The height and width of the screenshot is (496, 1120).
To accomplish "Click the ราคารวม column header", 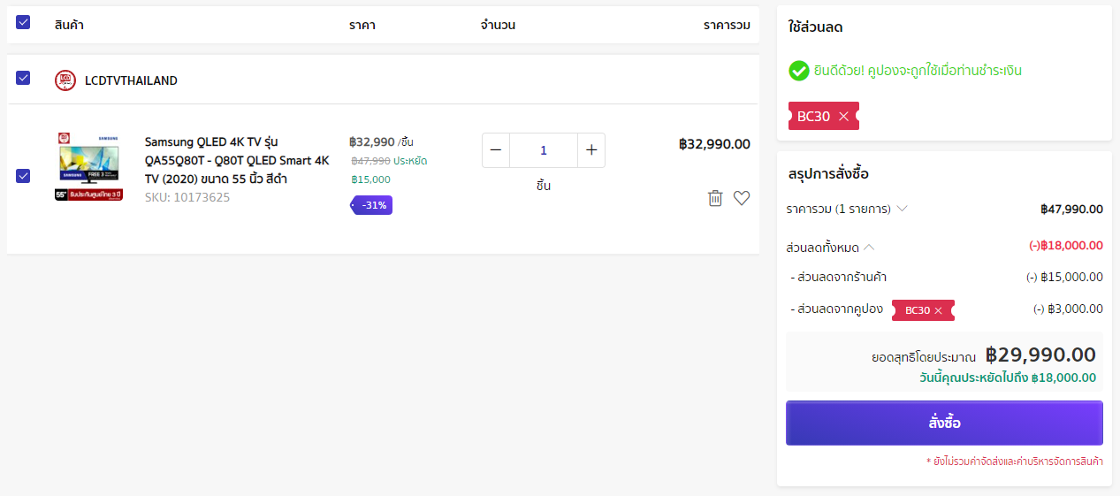I will [x=727, y=25].
